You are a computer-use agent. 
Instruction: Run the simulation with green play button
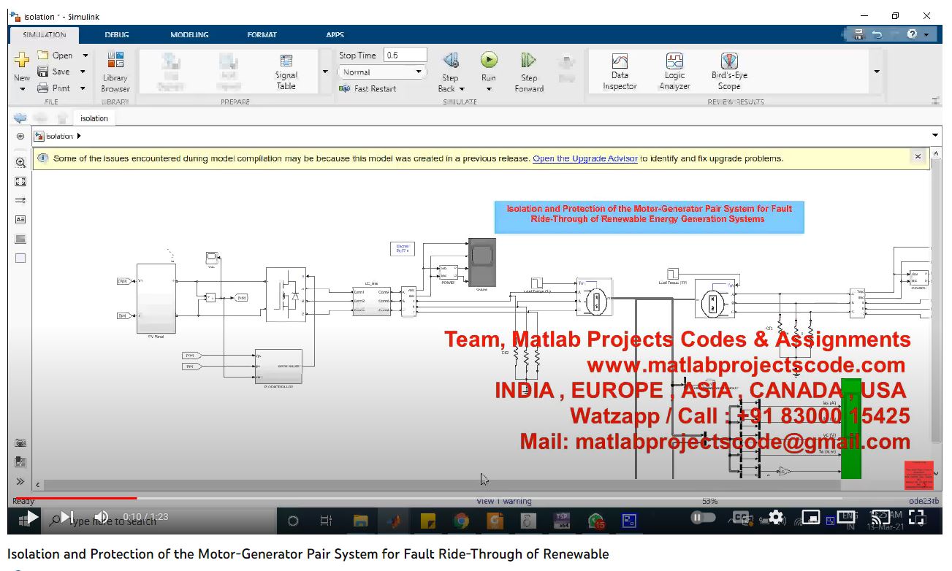489,60
